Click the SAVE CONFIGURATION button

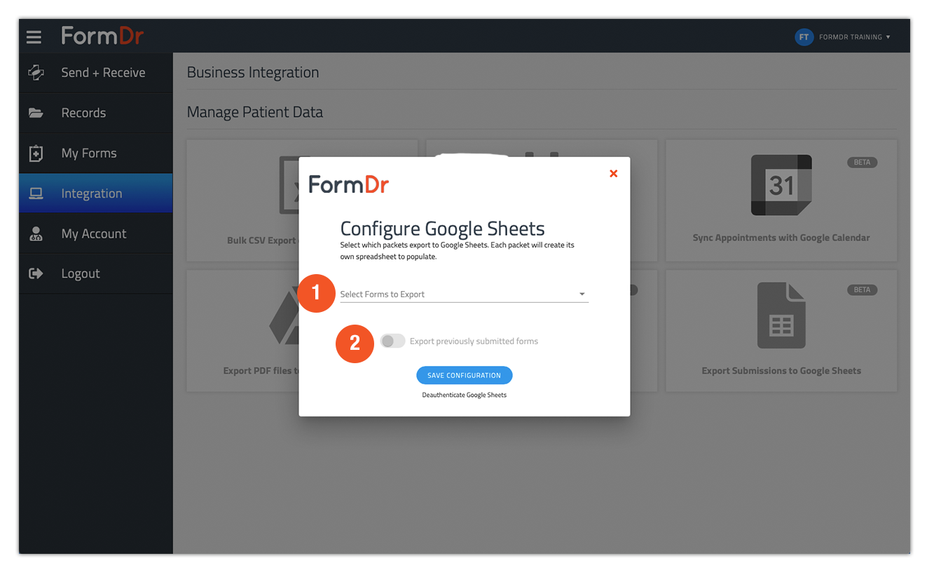464,375
